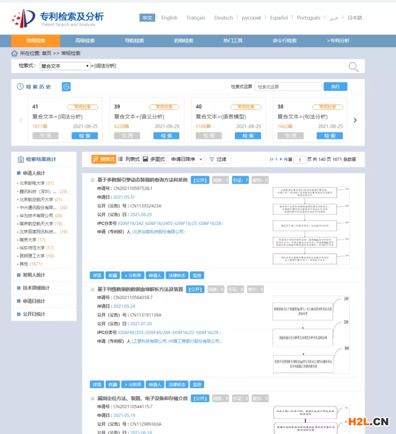Switch to 列表式 list view
Viewport: 396px width, 434px height.
(x=129, y=159)
